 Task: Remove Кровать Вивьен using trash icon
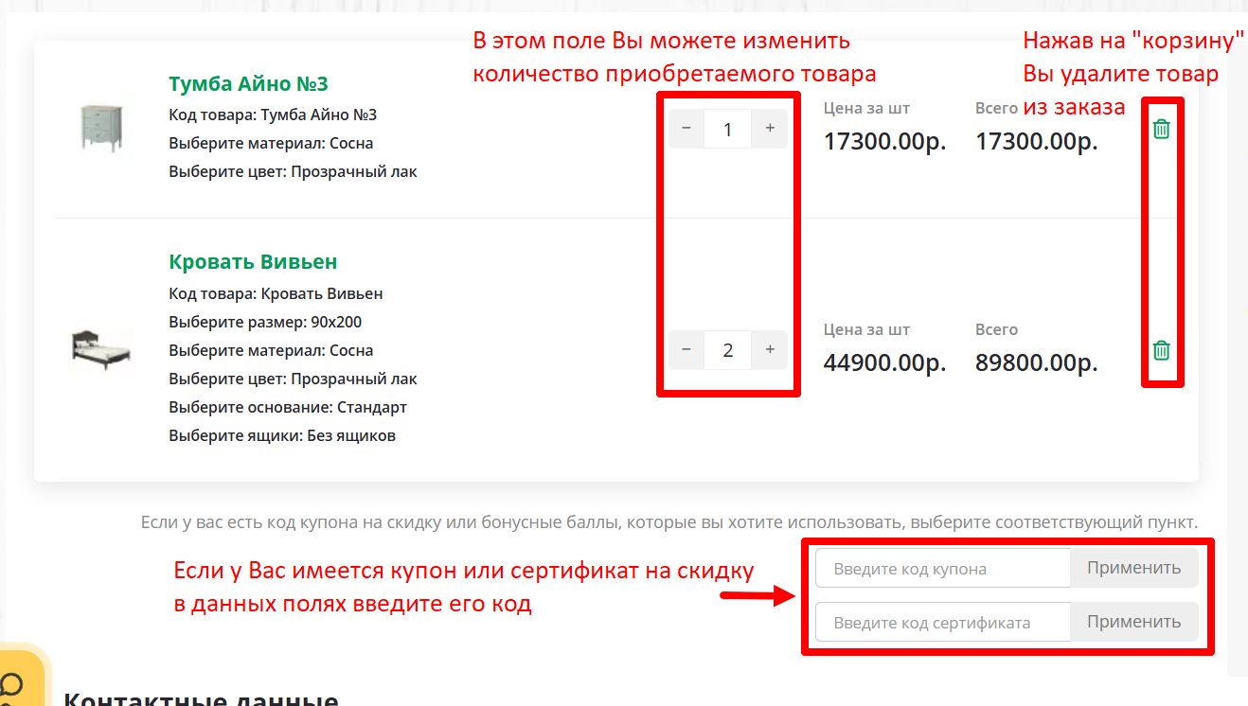tap(1162, 350)
